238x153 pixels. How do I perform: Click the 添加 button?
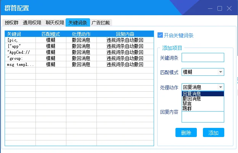click(x=214, y=132)
